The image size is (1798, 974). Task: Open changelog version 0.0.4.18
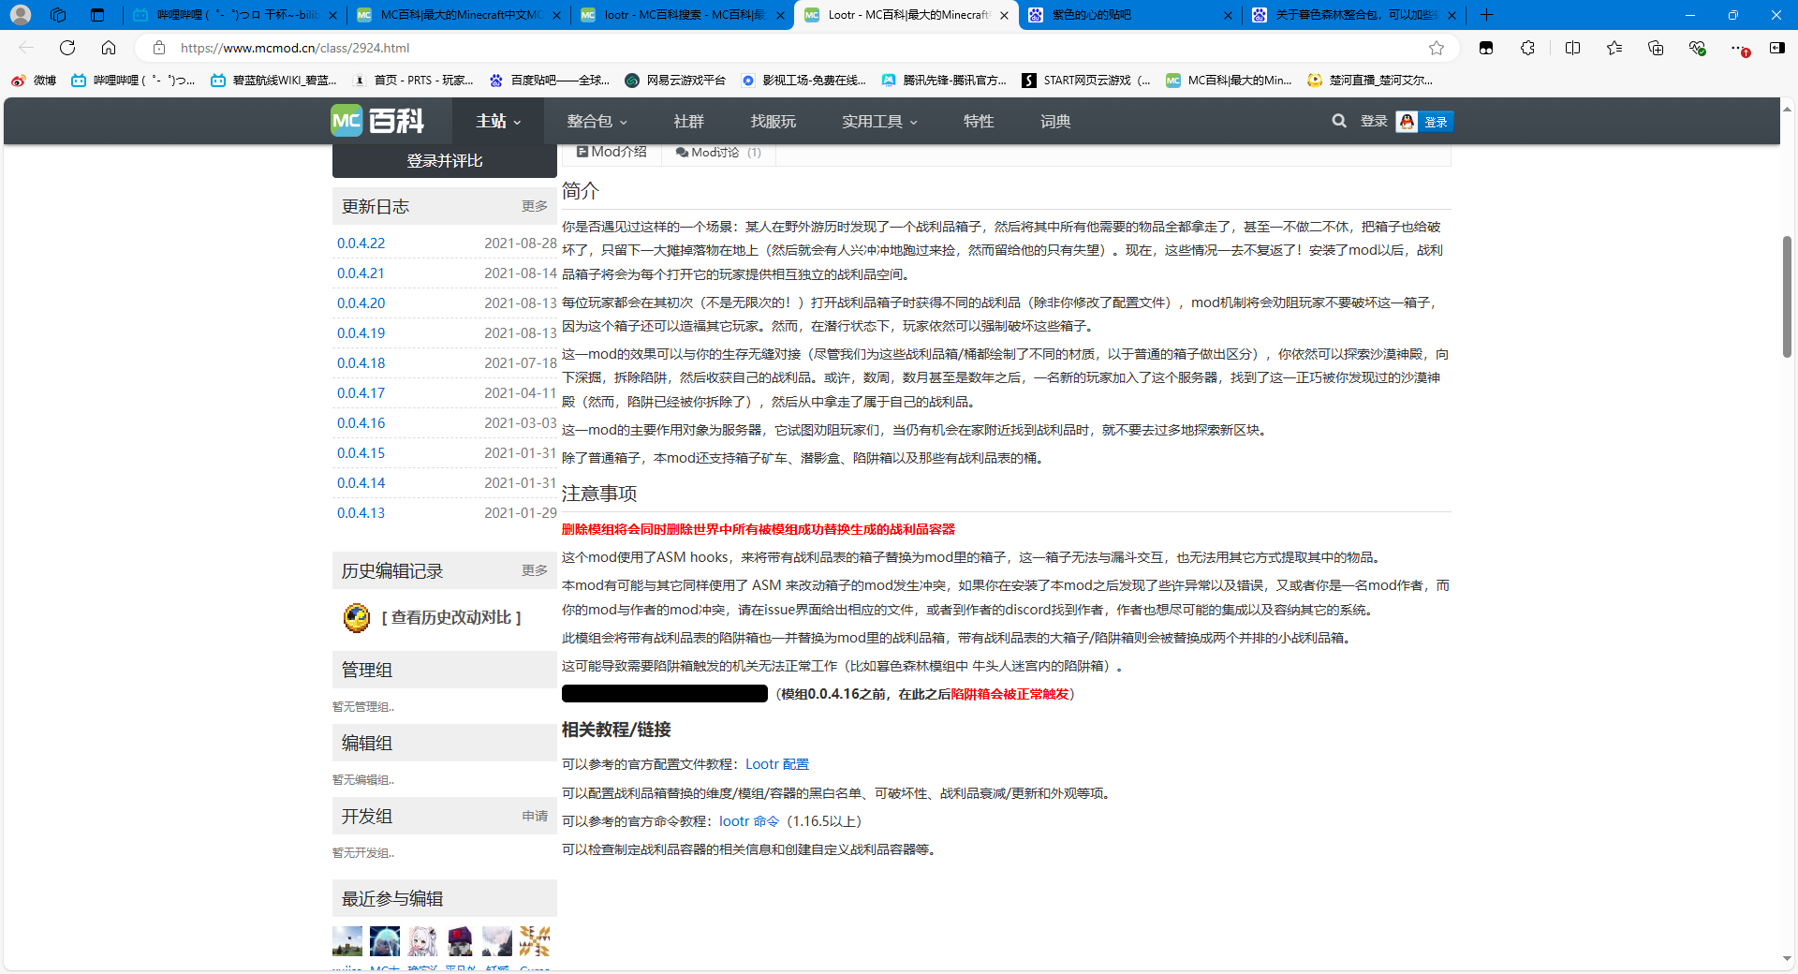(x=361, y=362)
